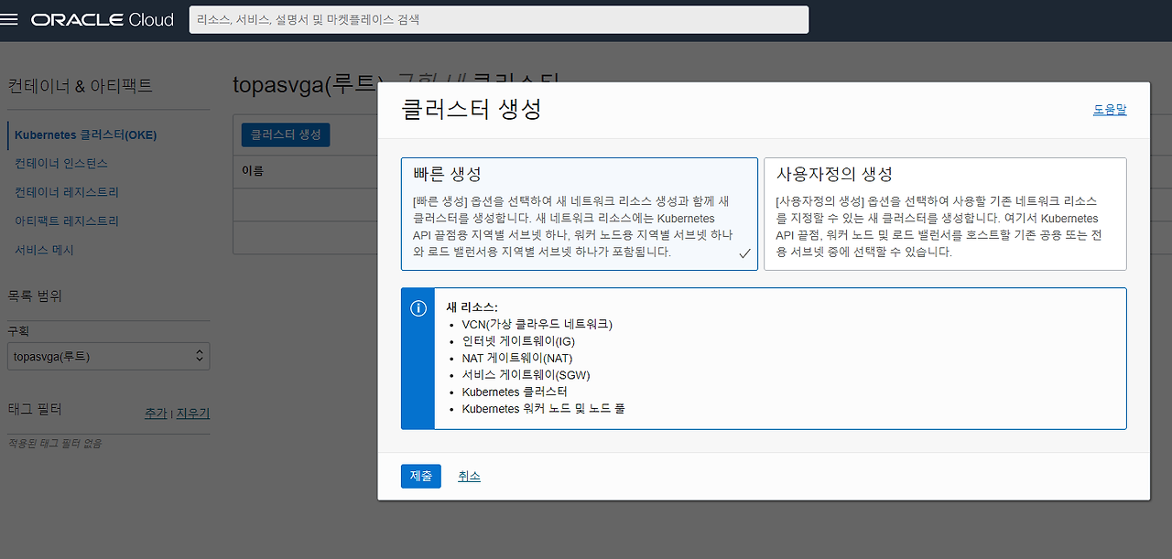This screenshot has height=559, width=1172.
Task: Open the 구획 compartment dropdown showing topasvga(루트)
Action: [108, 356]
